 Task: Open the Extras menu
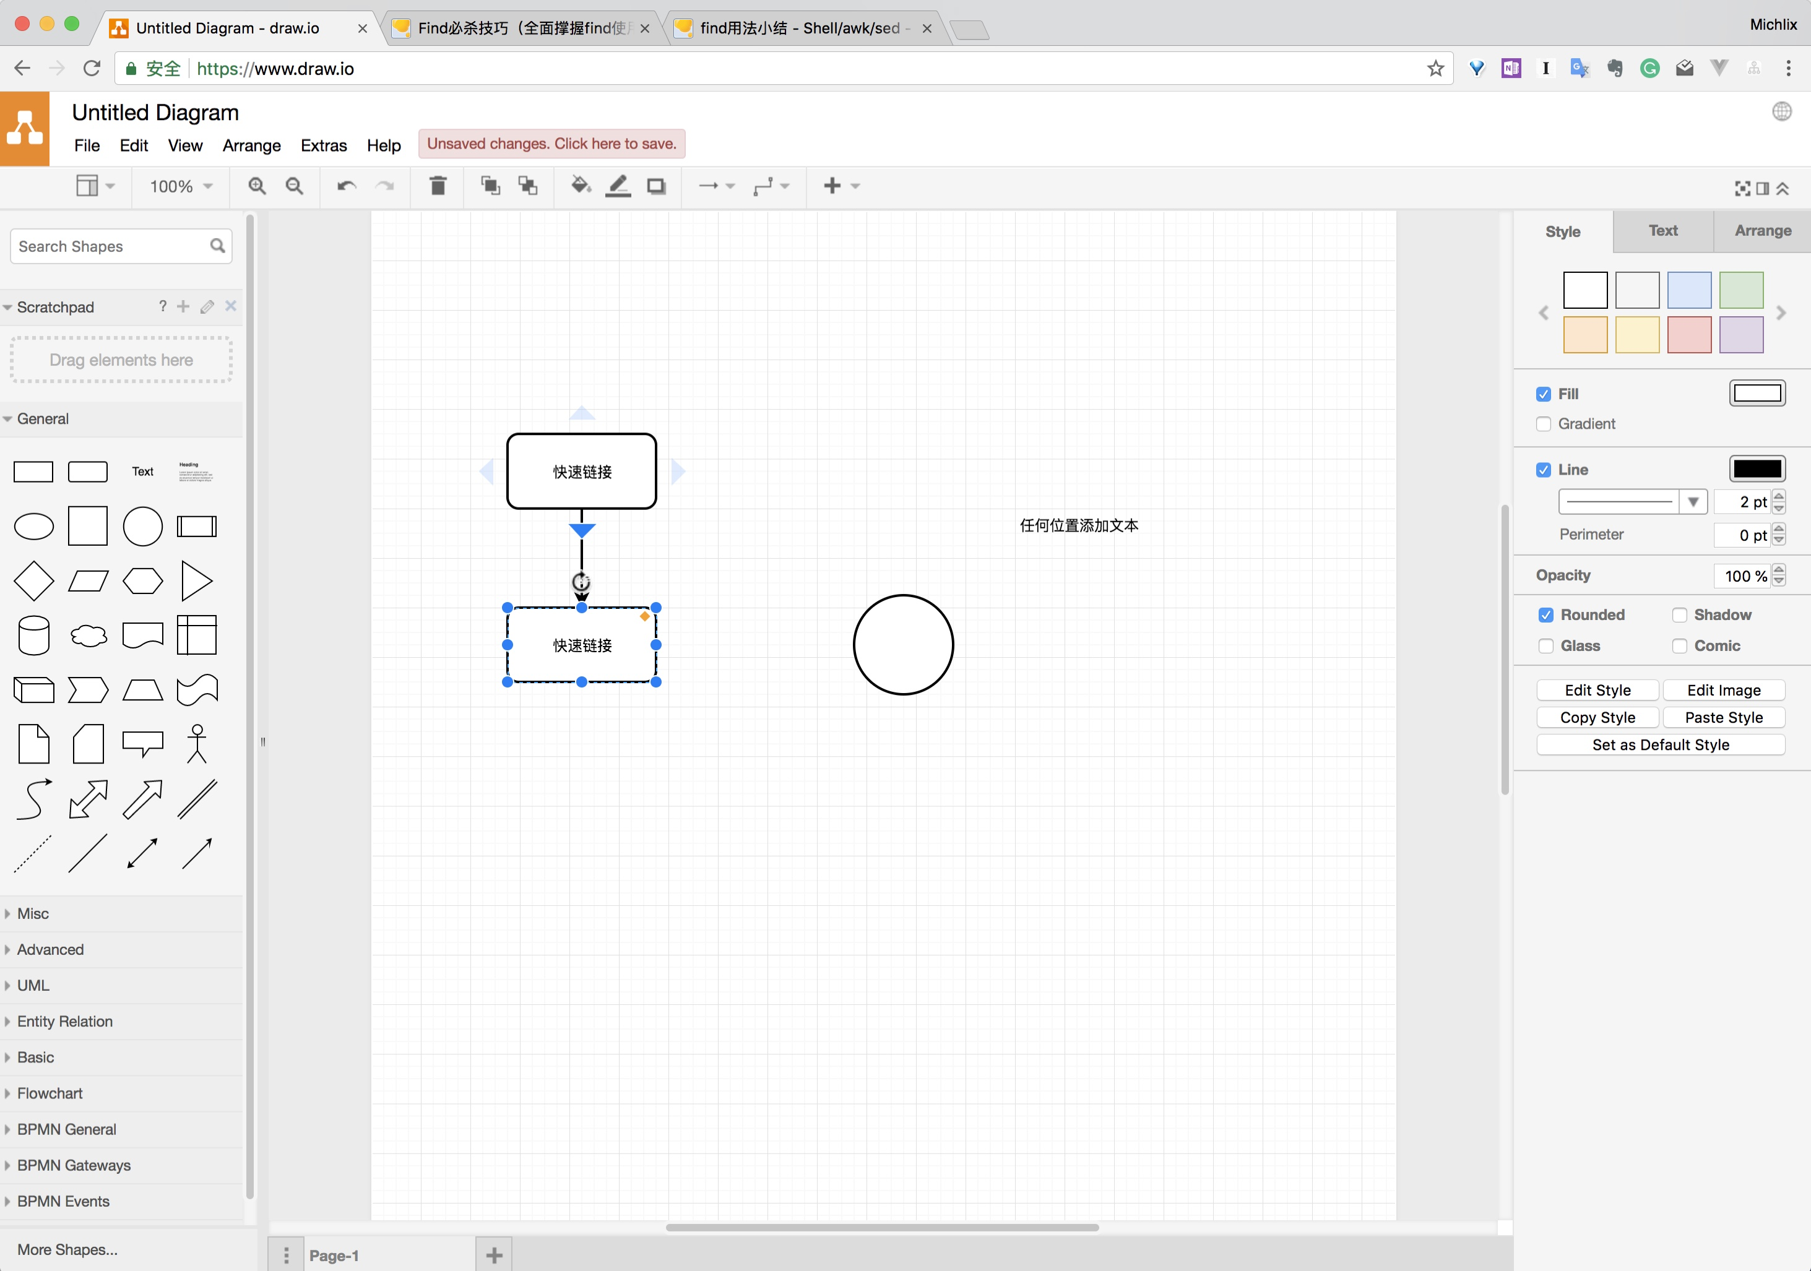pyautogui.click(x=323, y=145)
